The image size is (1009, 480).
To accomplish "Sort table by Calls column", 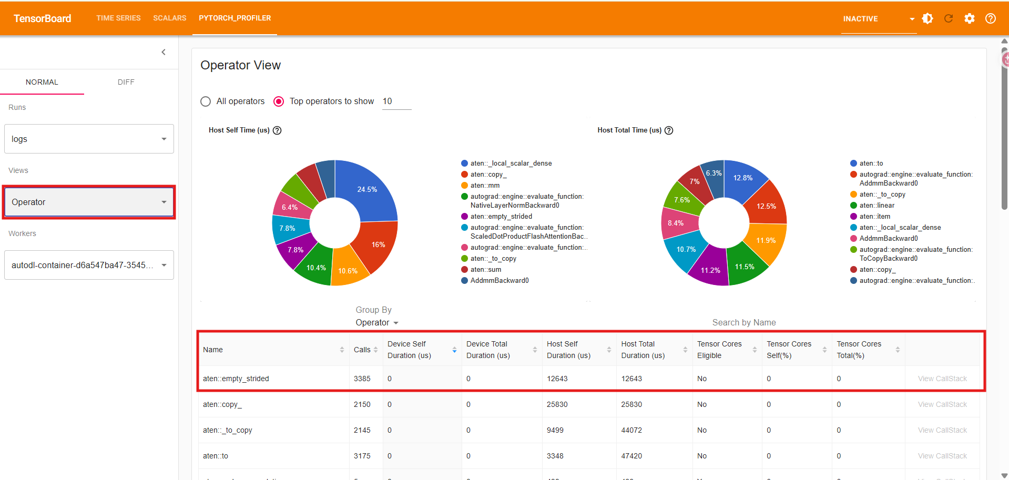I will pos(375,350).
